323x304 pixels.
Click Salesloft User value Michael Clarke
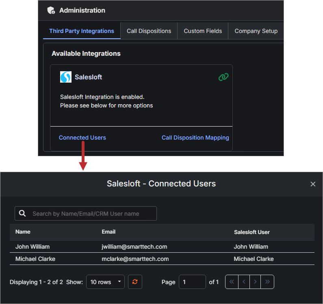point(254,259)
